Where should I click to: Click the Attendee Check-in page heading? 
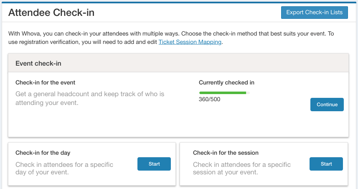(51, 13)
